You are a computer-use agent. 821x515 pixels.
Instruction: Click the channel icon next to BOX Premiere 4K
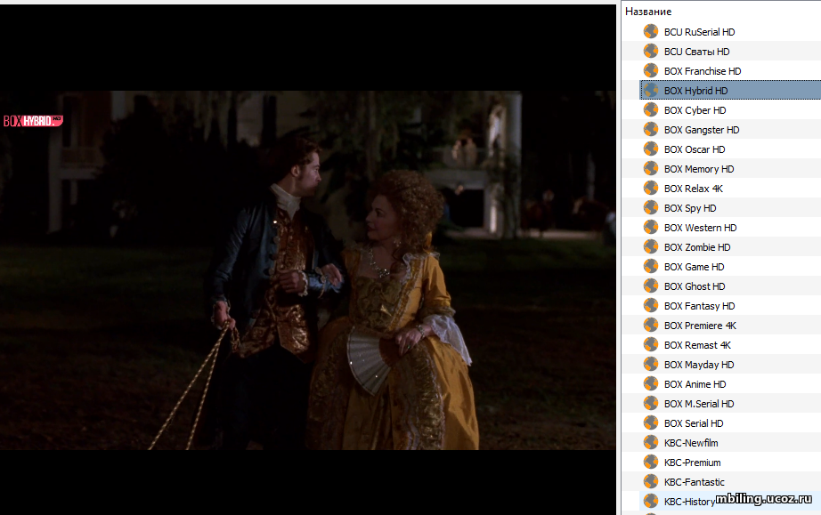pos(651,326)
